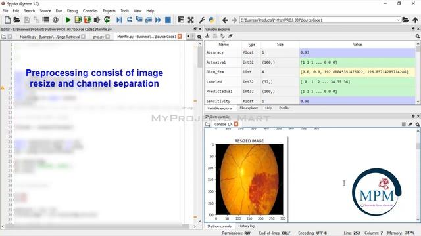Expand working directory path dropdown
This screenshot has height=236, width=421.
[x=398, y=20]
